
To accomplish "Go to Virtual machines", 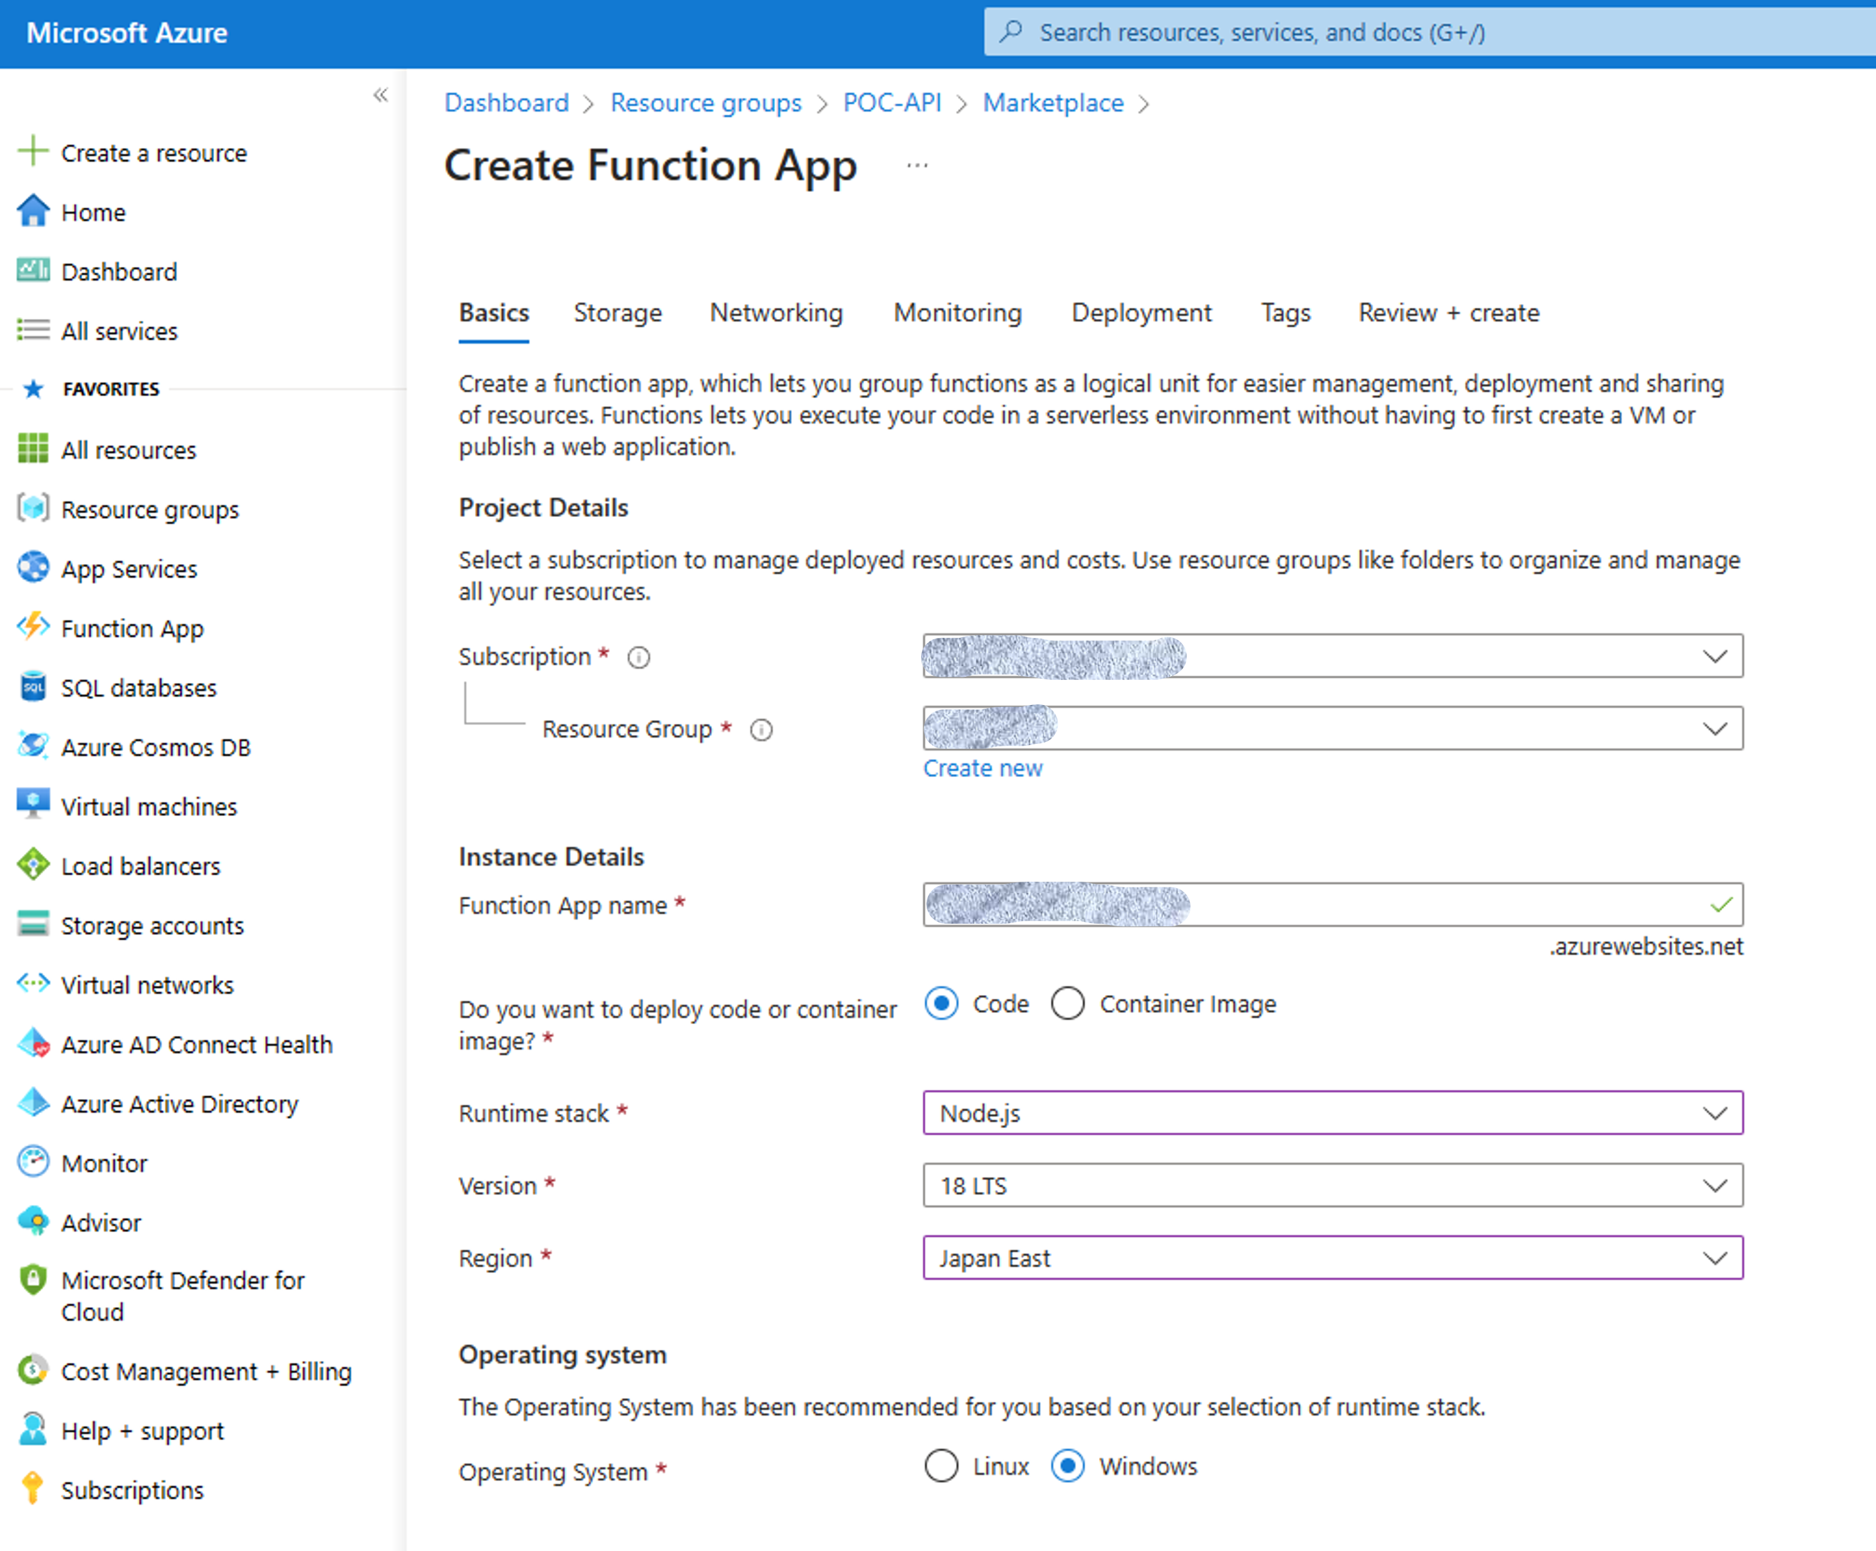I will coord(149,806).
